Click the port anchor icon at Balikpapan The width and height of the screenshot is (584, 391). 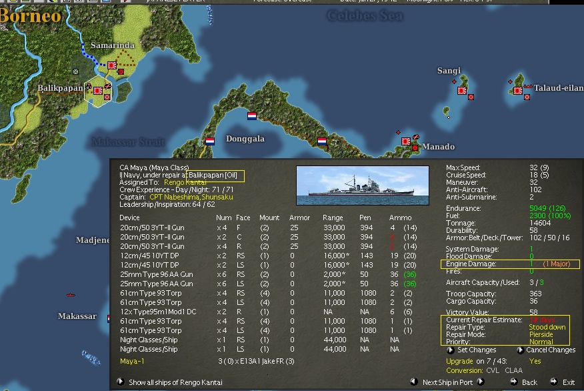click(89, 86)
